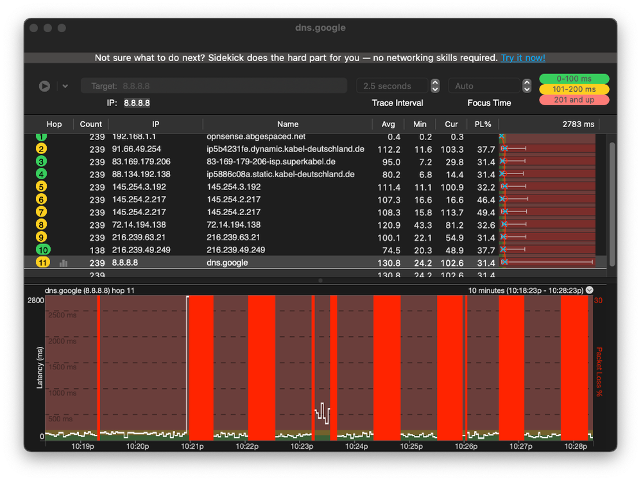Select the dns.google name in hop 11
Screen dimensions: 641x481
tap(227, 263)
